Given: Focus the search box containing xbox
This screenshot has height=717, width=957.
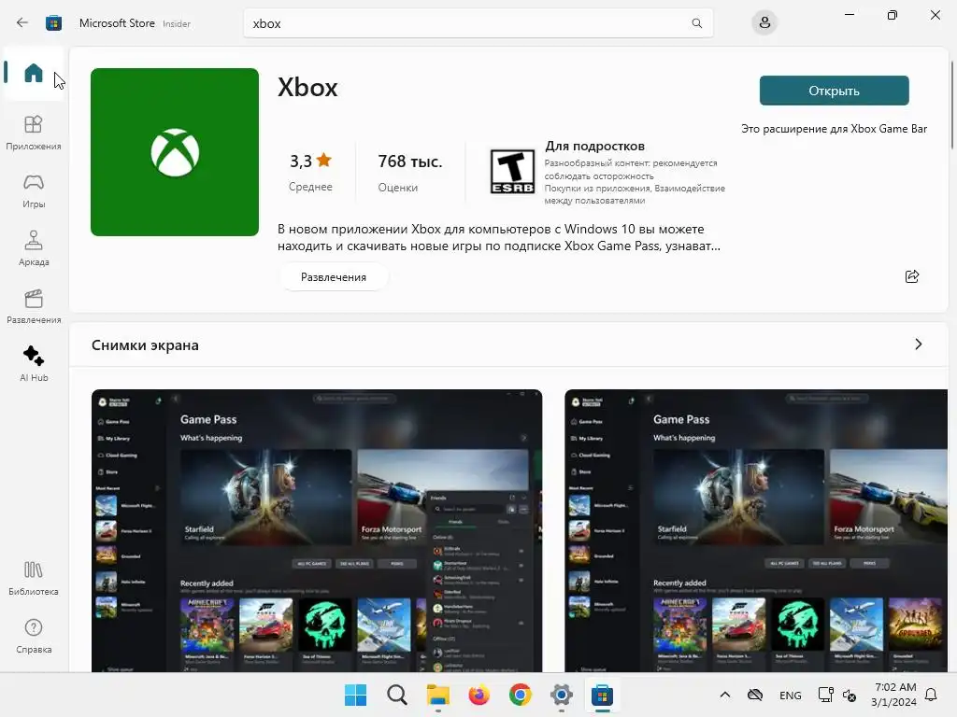Looking at the screenshot, I should click(x=478, y=23).
